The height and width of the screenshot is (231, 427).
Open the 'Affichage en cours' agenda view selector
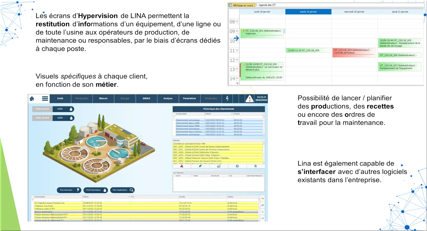(241, 5)
